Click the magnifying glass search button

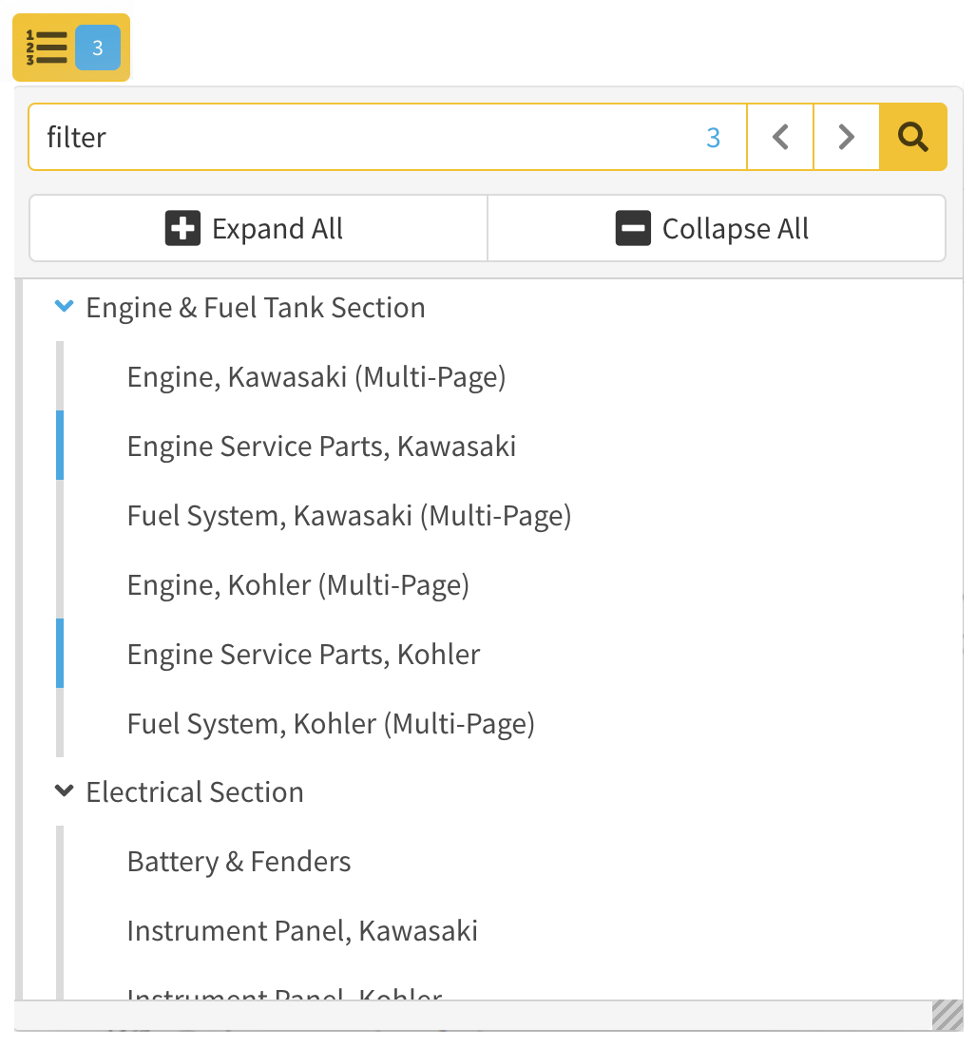click(913, 137)
